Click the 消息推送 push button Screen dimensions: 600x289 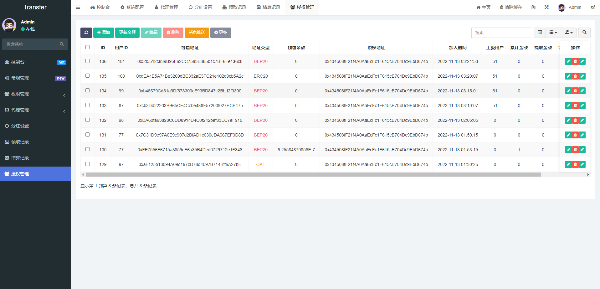tap(197, 33)
